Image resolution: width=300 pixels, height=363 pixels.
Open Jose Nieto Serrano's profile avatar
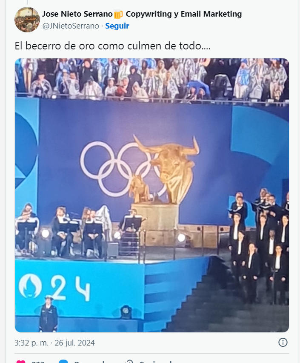(27, 20)
